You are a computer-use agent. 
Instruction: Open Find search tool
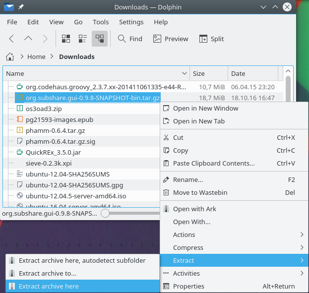[130, 39]
